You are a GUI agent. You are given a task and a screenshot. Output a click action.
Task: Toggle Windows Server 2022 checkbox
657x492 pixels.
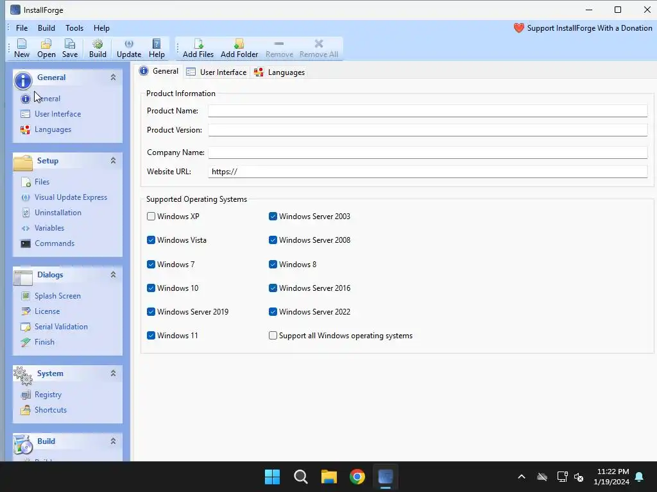(273, 312)
